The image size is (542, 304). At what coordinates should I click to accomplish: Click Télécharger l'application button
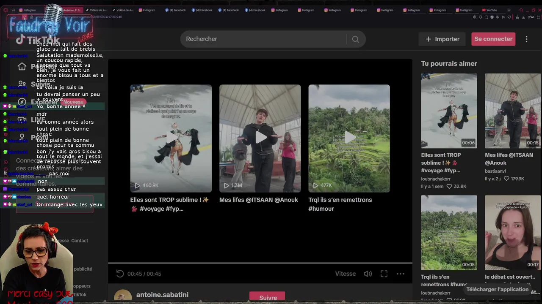[x=498, y=289]
